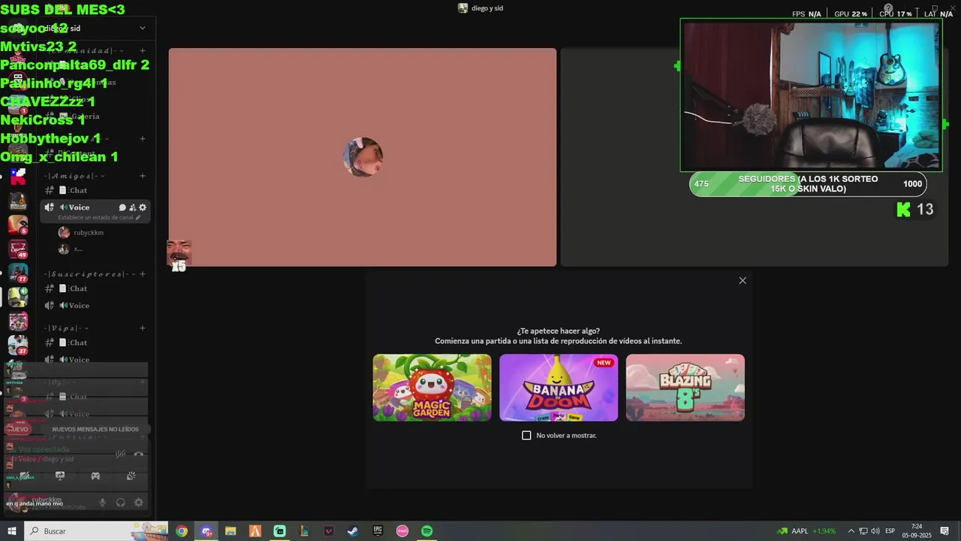Disconnect from voice with hang-up icon
The width and height of the screenshot is (961, 541).
point(138,454)
